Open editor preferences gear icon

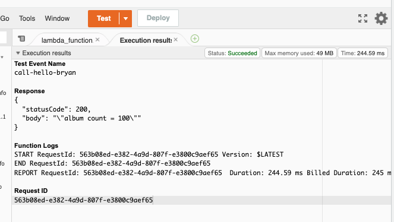pyautogui.click(x=381, y=18)
